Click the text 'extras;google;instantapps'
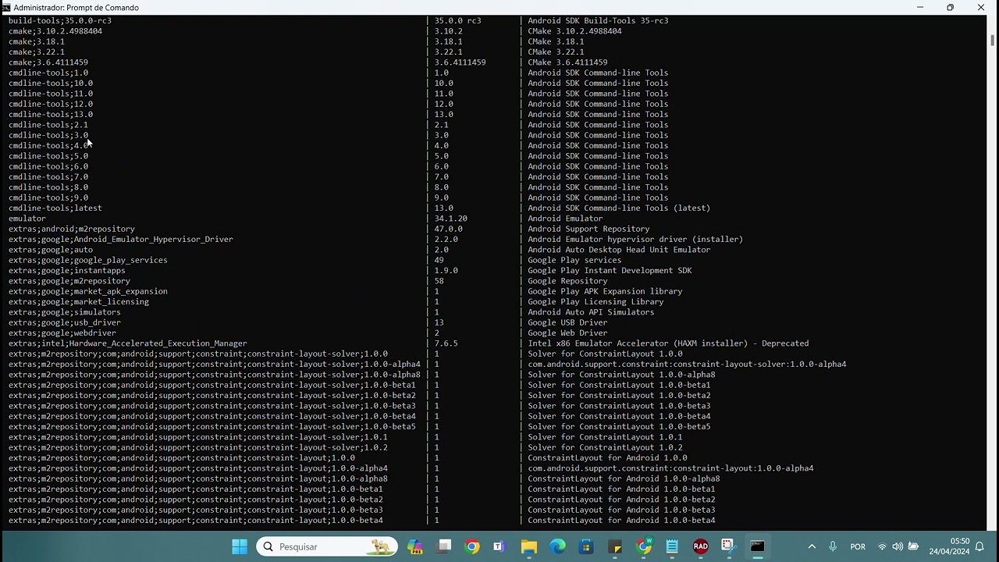The width and height of the screenshot is (999, 562). pos(67,270)
